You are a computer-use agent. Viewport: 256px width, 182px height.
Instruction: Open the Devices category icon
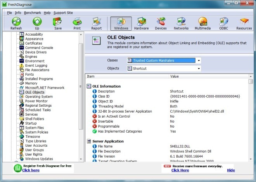pos(161,24)
